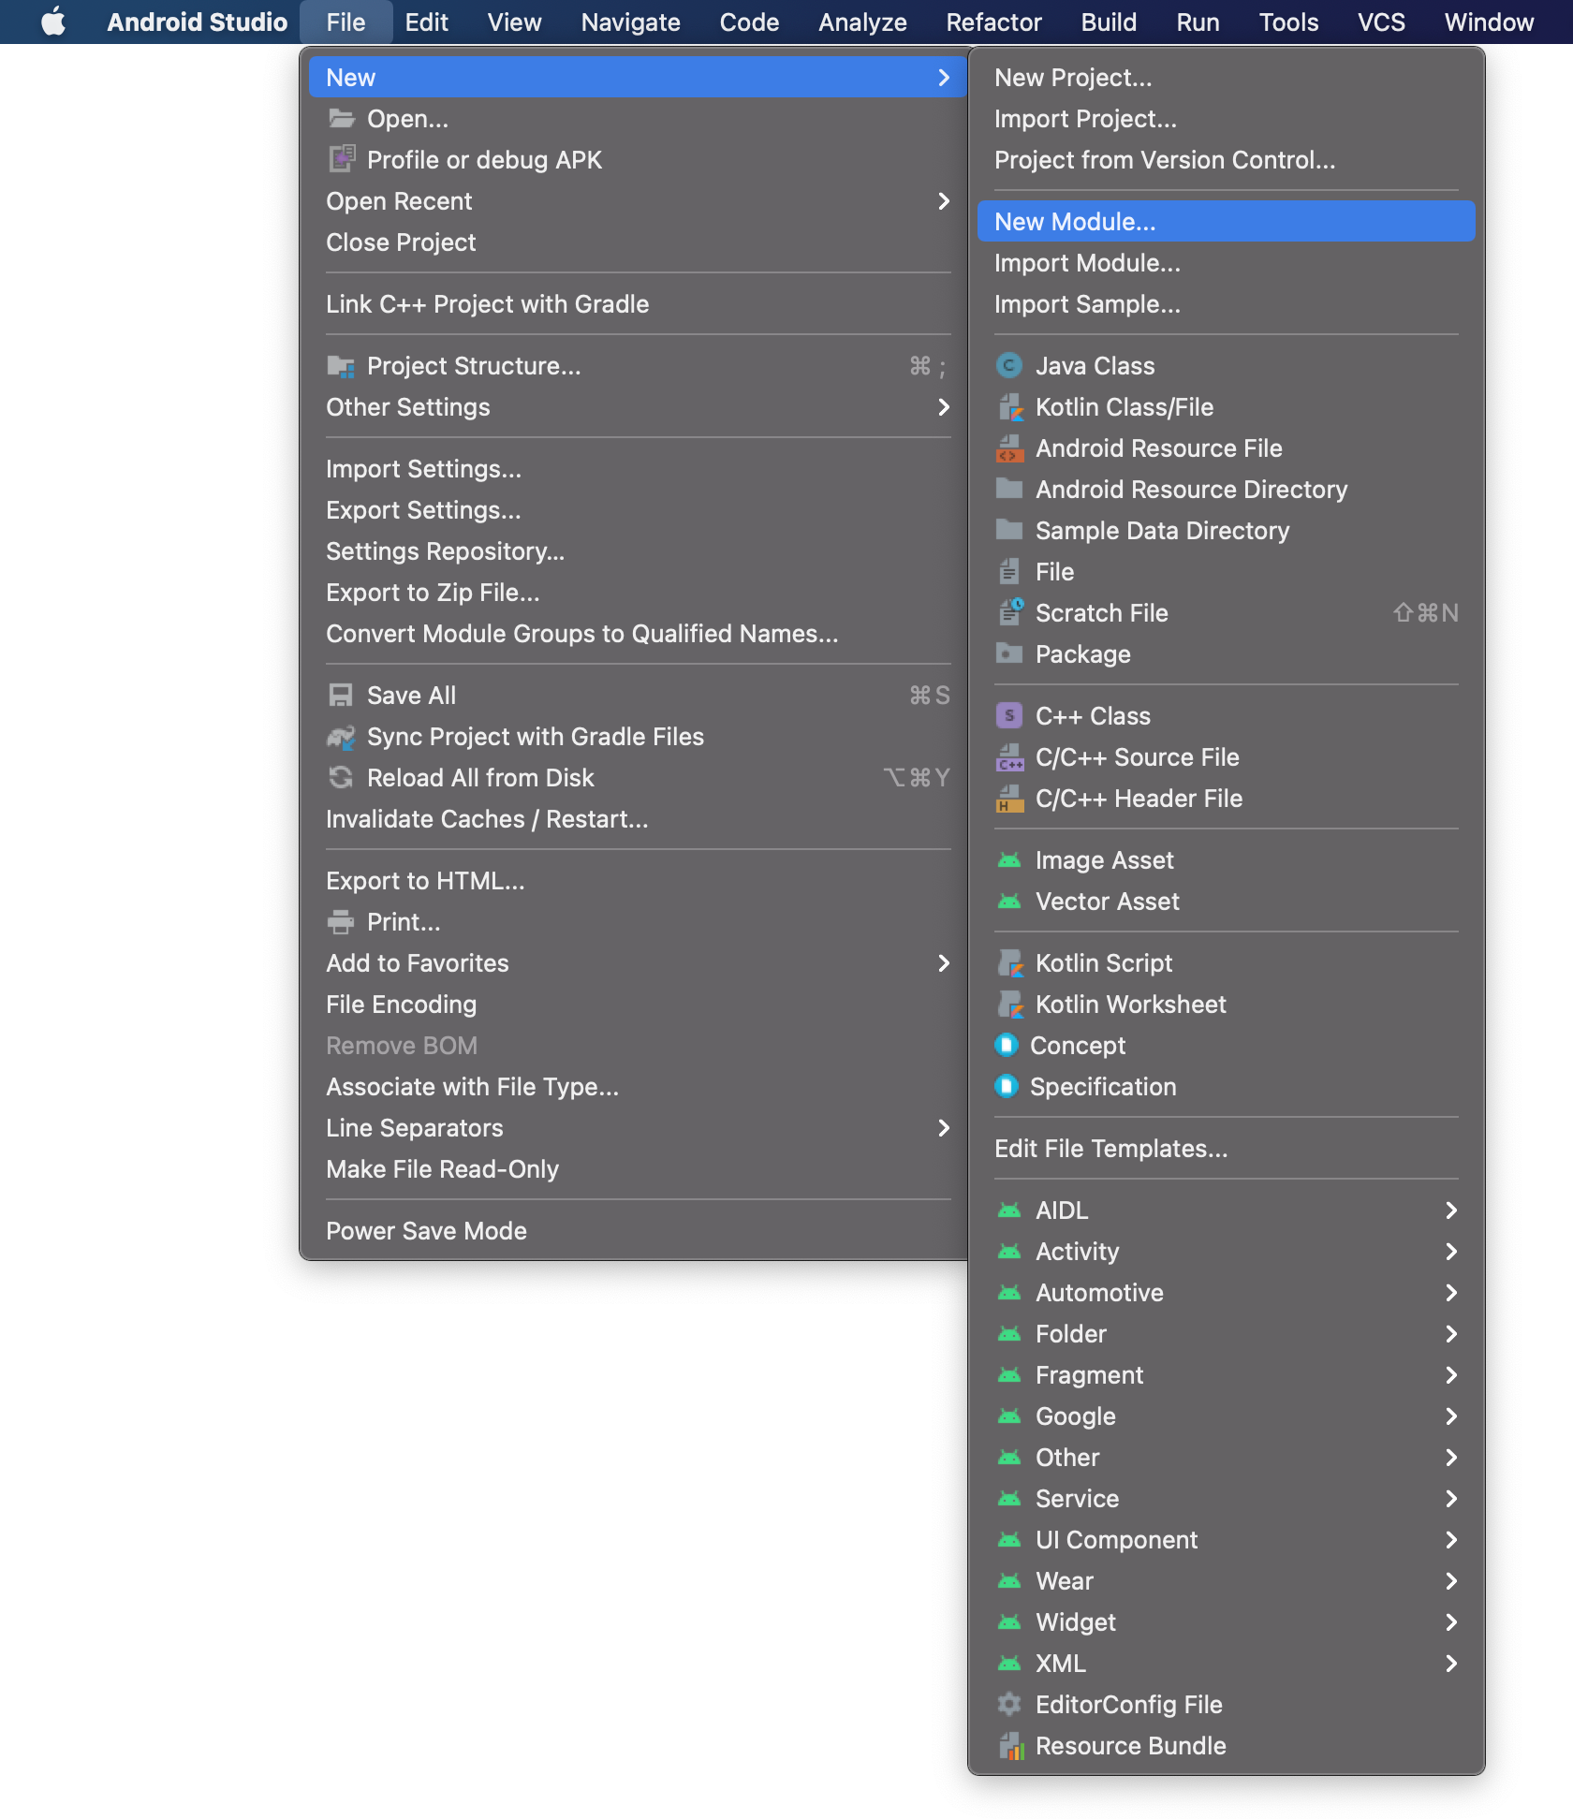Click the Kotlin Worksheet icon

pos(1010,1005)
